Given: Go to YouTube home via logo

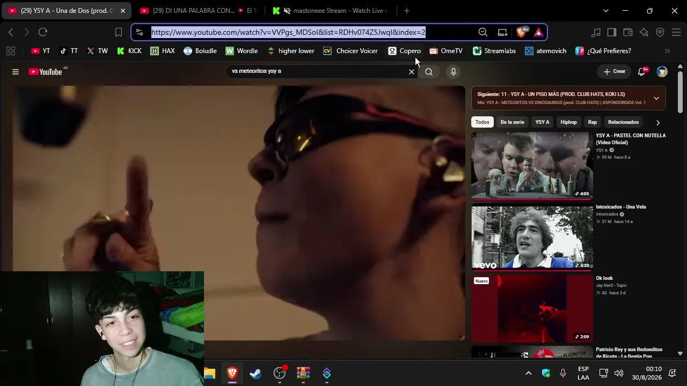Looking at the screenshot, I should pyautogui.click(x=46, y=72).
